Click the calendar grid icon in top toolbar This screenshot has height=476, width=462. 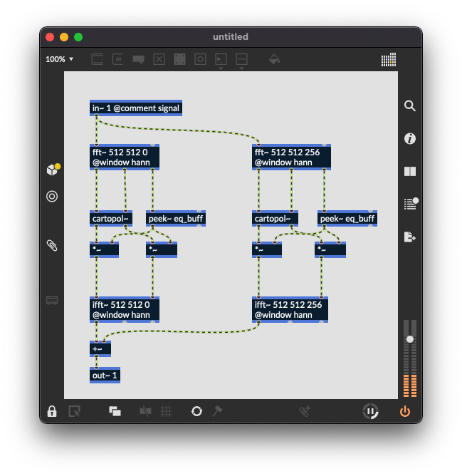(x=388, y=60)
